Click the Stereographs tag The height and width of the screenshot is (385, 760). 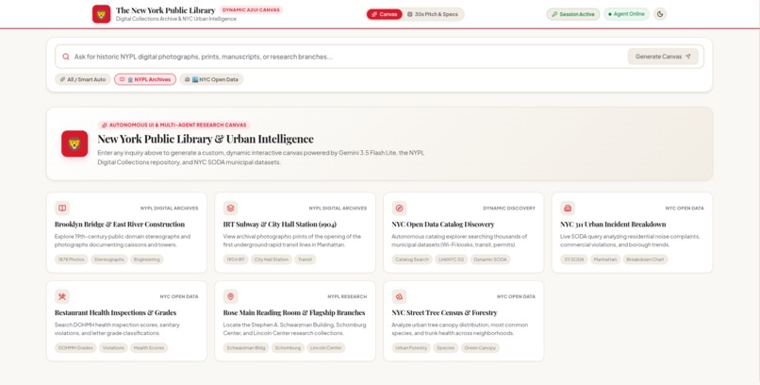point(109,259)
